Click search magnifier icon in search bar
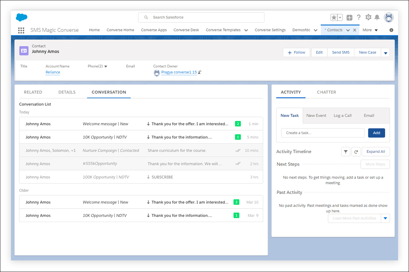 (146, 17)
